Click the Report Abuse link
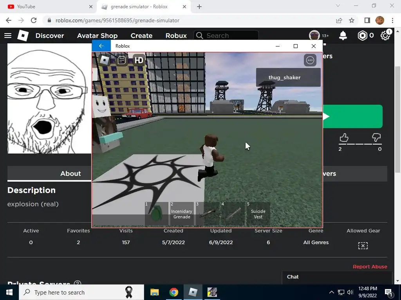Screen dimensions: 401x300 coord(370,266)
